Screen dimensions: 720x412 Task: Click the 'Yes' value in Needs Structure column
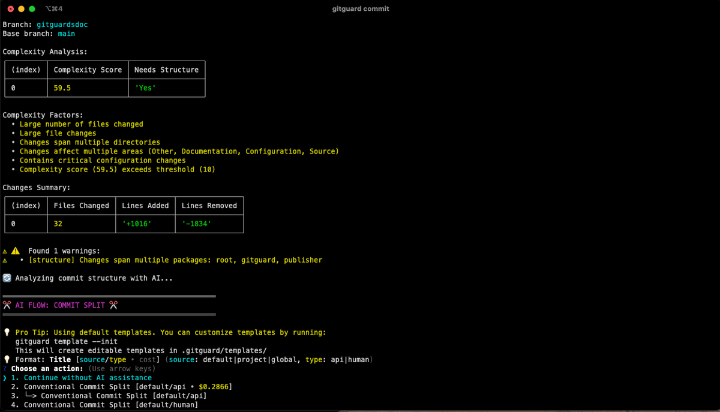coord(145,88)
